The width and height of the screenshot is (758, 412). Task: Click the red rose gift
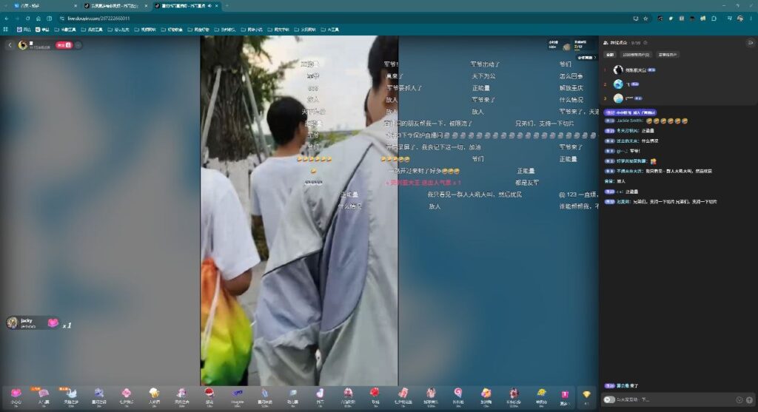tap(375, 393)
